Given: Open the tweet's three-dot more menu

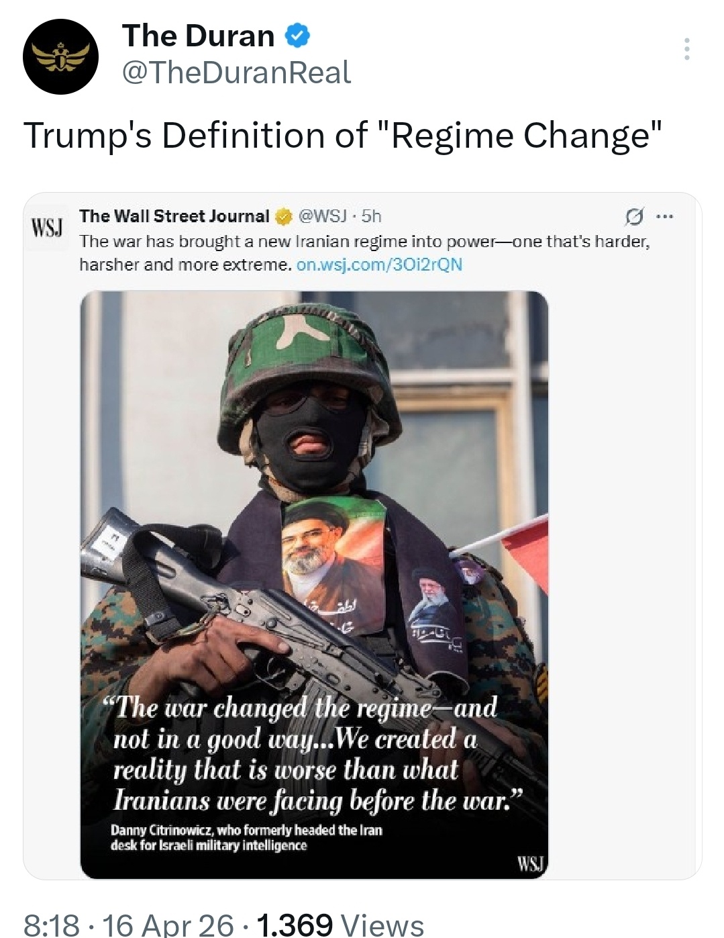Looking at the screenshot, I should coord(686,49).
